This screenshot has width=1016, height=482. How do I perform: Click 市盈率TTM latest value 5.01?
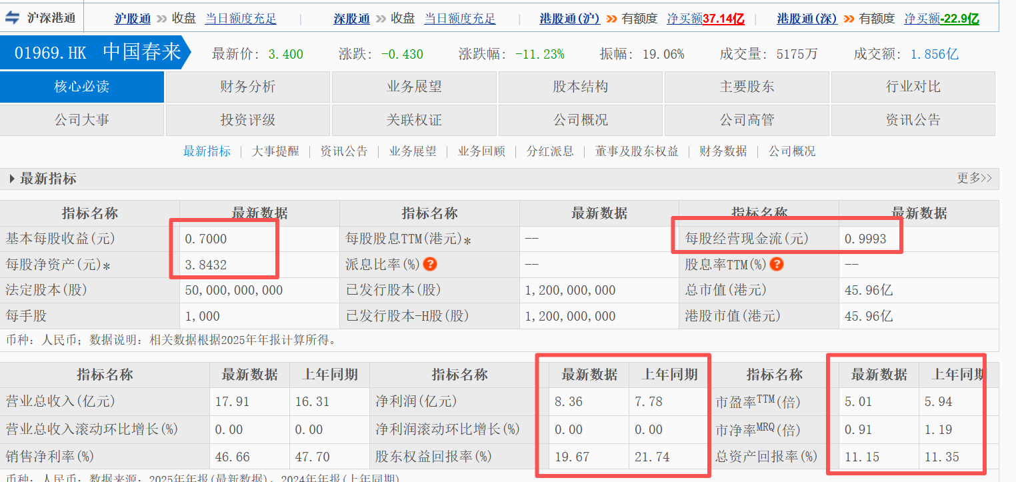(858, 402)
